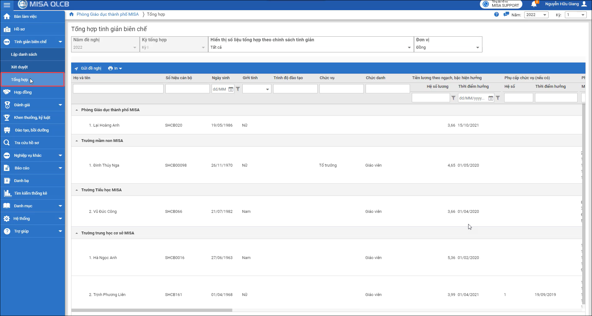Image resolution: width=592 pixels, height=316 pixels.
Task: Open the chat feedback icon
Action: pyautogui.click(x=506, y=14)
